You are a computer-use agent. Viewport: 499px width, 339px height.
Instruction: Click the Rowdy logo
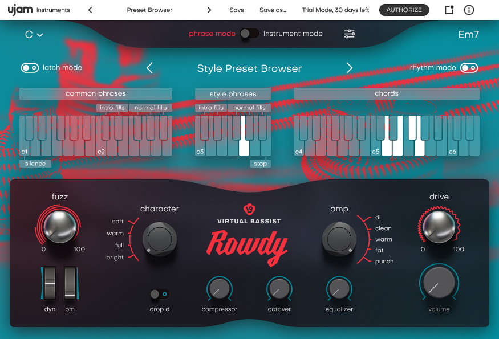(x=248, y=247)
